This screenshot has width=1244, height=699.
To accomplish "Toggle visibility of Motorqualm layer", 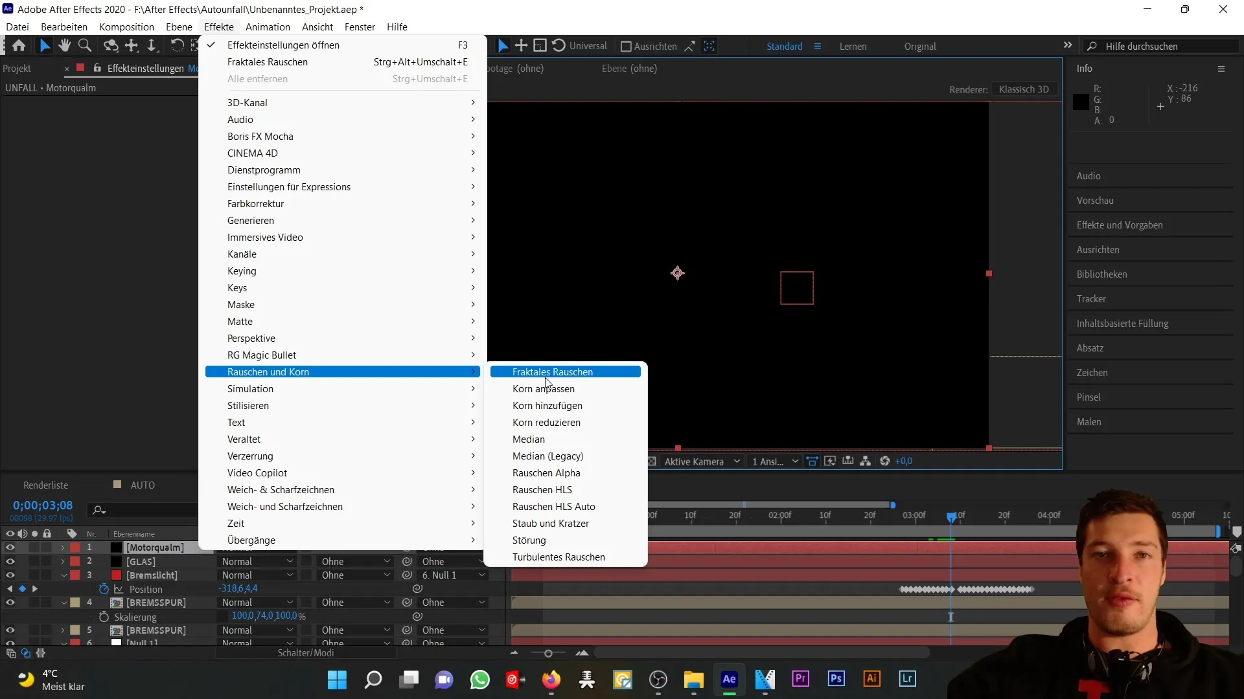I will 10,547.
